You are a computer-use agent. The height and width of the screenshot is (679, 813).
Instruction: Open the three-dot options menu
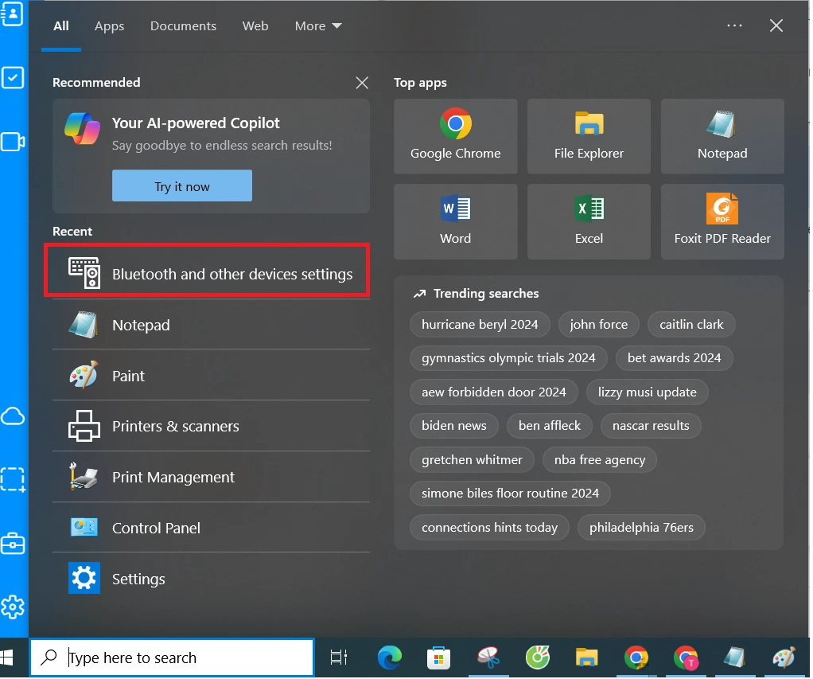coord(734,26)
